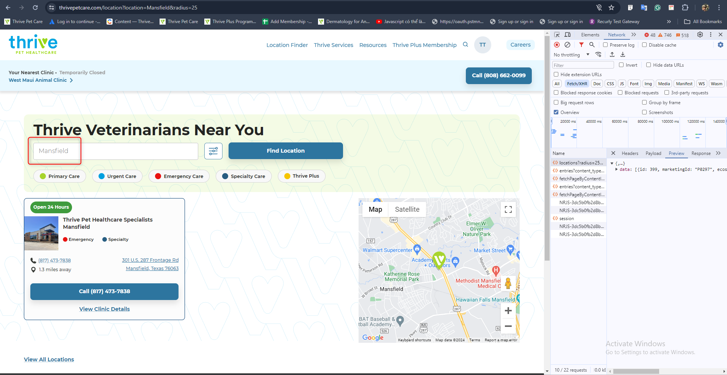This screenshot has height=375, width=727.
Task: Toggle fullscreen view on the map
Action: point(508,209)
